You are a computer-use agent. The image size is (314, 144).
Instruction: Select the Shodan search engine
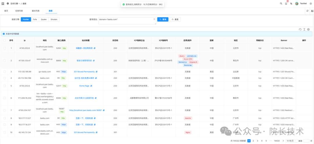pos(54,19)
